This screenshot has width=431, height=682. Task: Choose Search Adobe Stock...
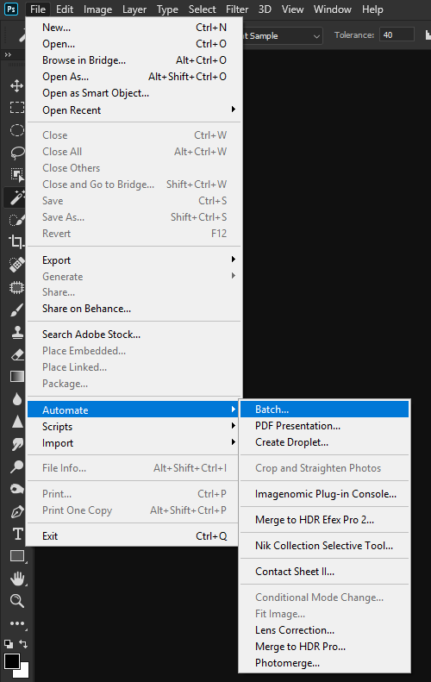pos(134,335)
